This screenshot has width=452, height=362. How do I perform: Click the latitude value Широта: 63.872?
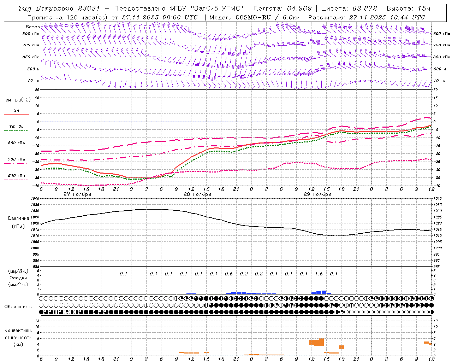click(x=349, y=8)
